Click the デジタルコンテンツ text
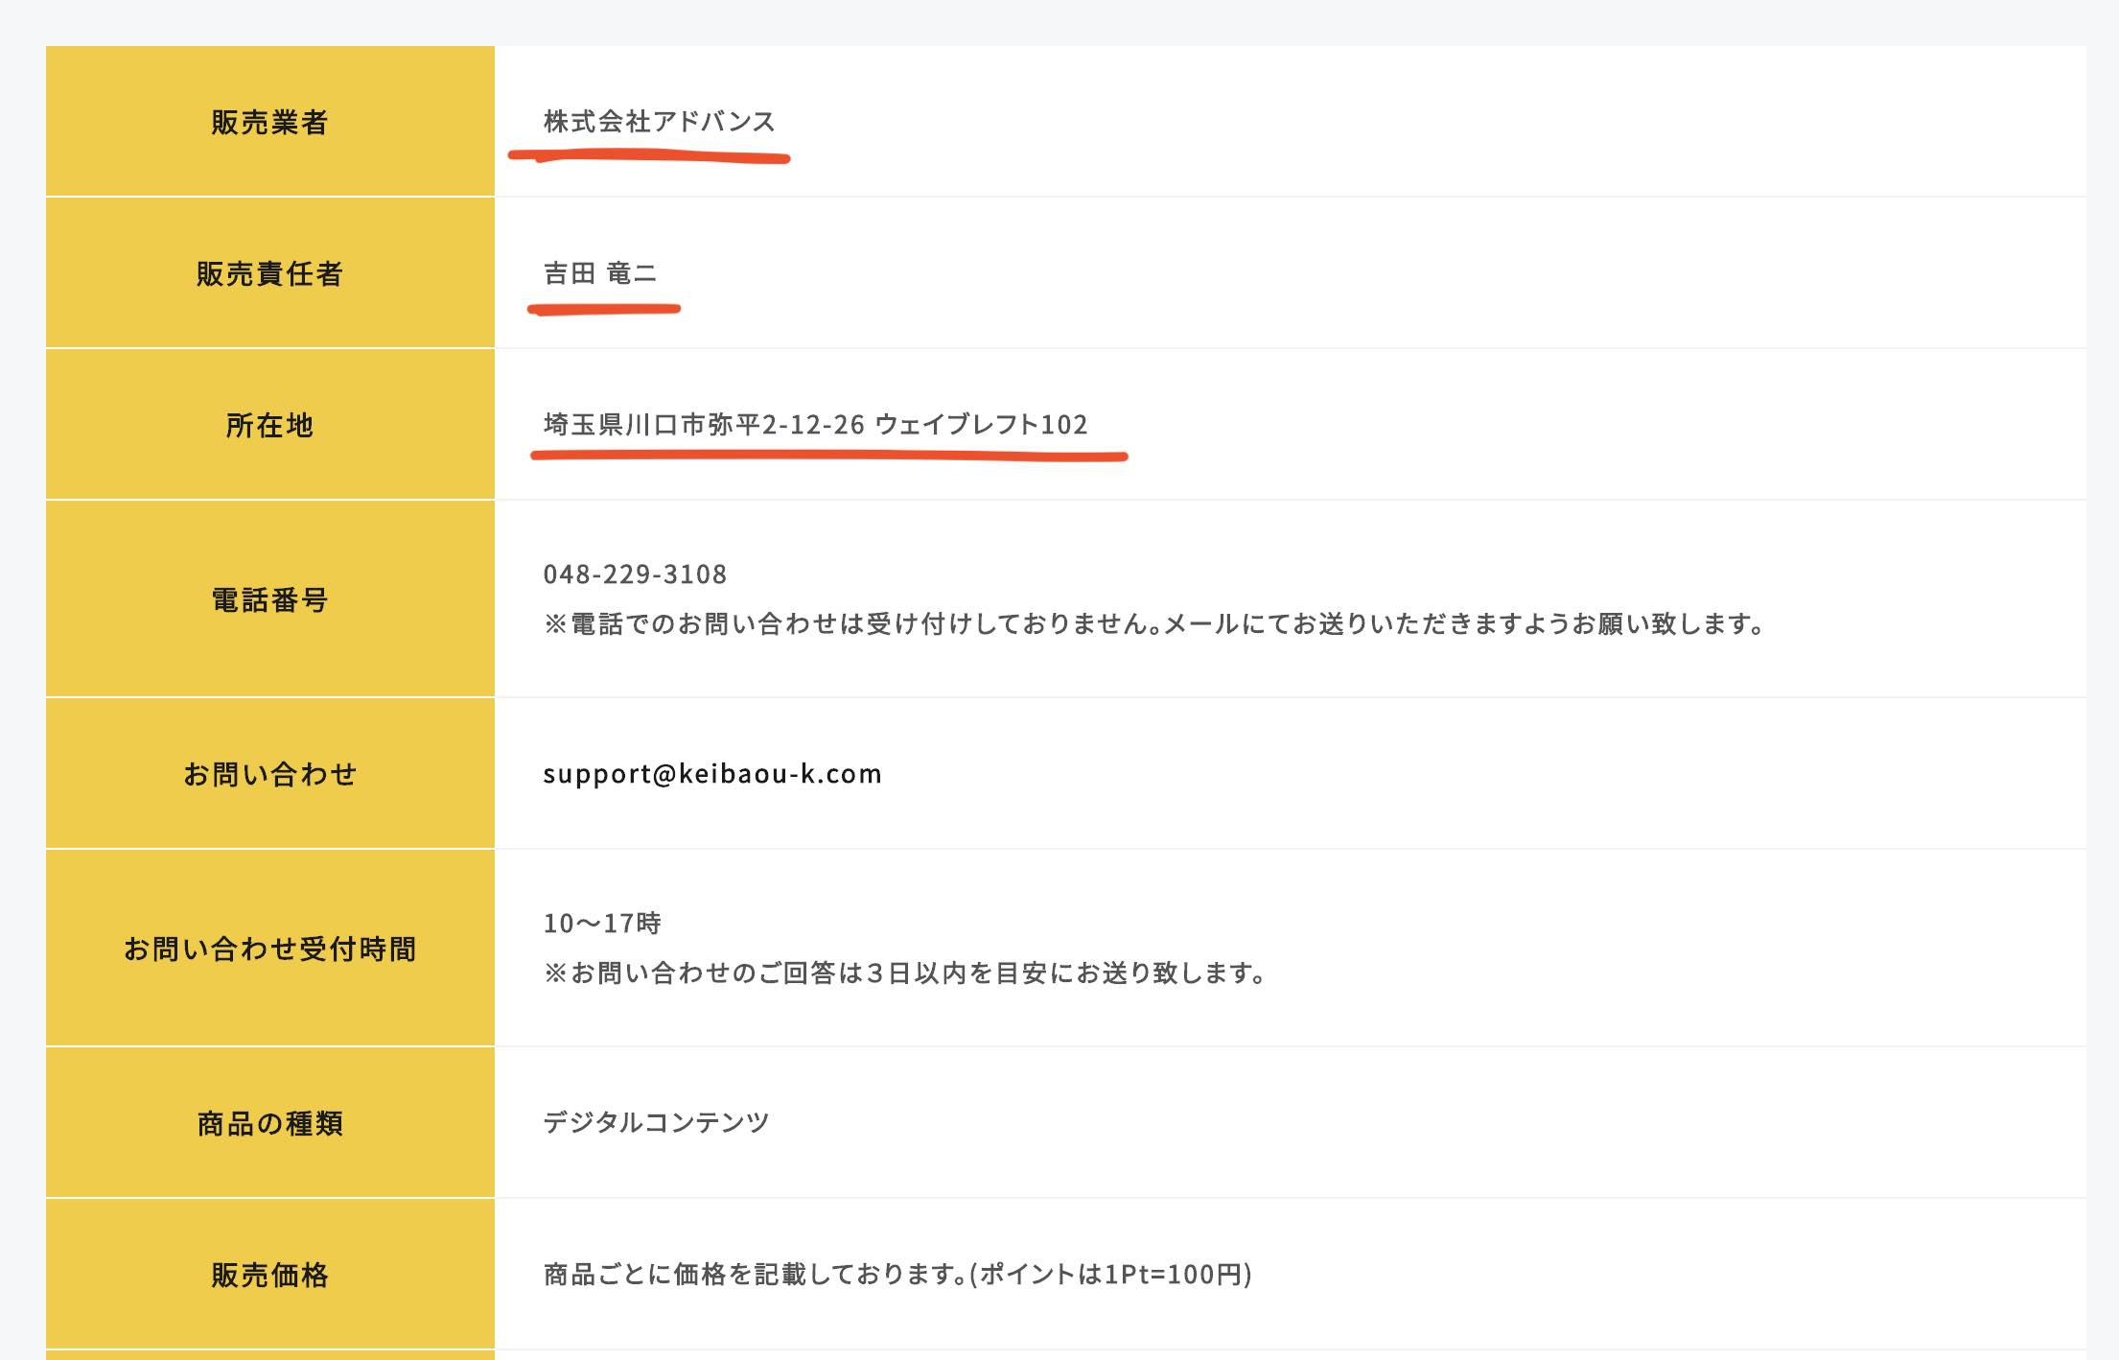This screenshot has height=1360, width=2119. [656, 1122]
